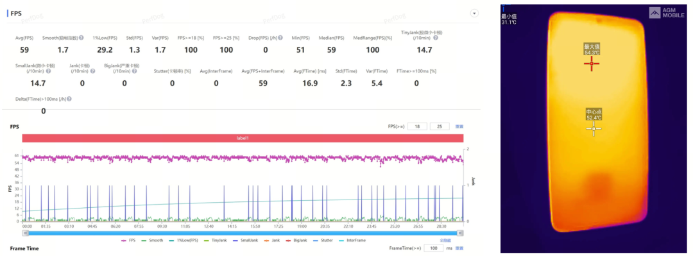
Task: Grab right handle of time range slider
Action: tap(460, 233)
